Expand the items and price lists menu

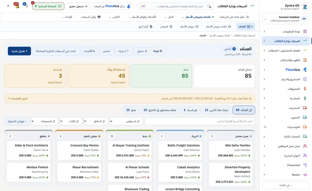[142, 17]
